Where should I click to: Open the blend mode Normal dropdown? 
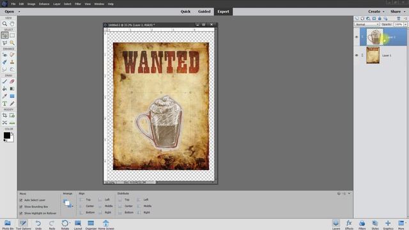pyautogui.click(x=367, y=24)
